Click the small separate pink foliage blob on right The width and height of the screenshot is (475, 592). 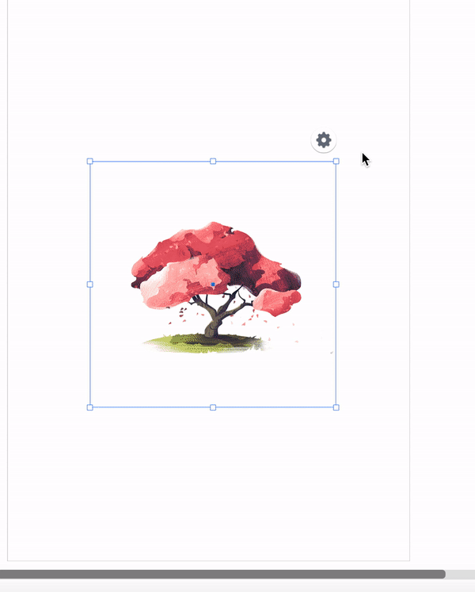[277, 302]
